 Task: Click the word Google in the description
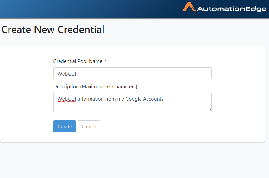pyautogui.click(x=134, y=99)
